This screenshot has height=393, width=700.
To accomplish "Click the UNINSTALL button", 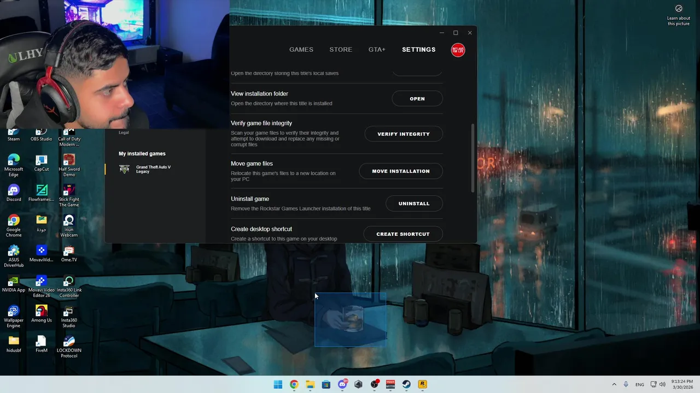I will (x=414, y=204).
